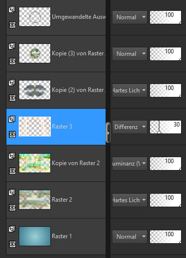This screenshot has width=186, height=258.
Task: Click the layers panel splitter handle arrow
Action: pos(108,132)
